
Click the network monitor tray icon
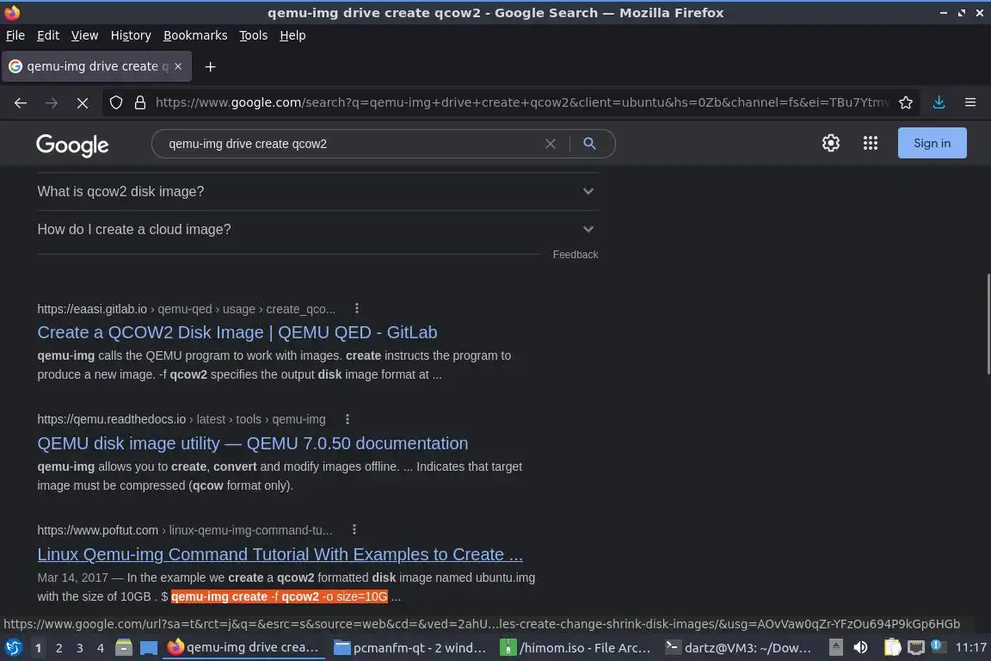click(915, 648)
